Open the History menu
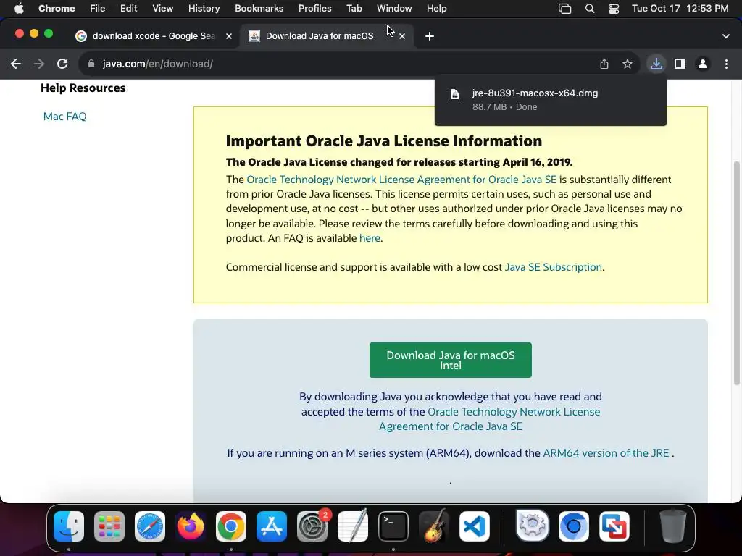Viewport: 742px width, 556px height. point(204,9)
